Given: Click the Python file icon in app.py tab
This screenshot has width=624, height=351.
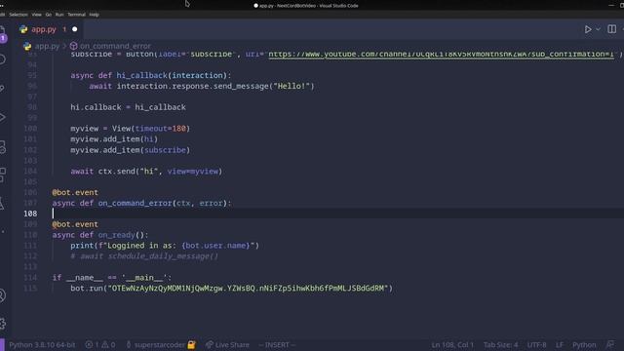Looking at the screenshot, I should point(23,29).
